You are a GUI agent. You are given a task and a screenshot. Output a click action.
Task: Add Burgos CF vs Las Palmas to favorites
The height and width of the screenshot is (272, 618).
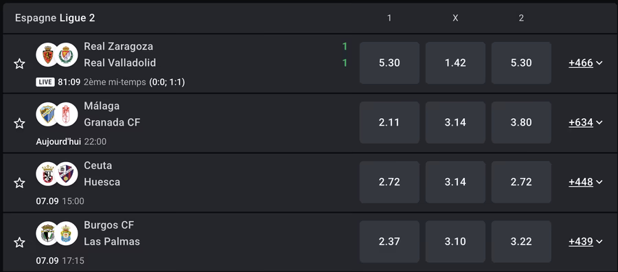click(19, 242)
